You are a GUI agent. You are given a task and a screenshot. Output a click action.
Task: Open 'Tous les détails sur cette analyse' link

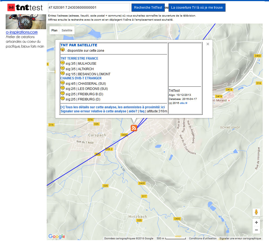(x=113, y=107)
